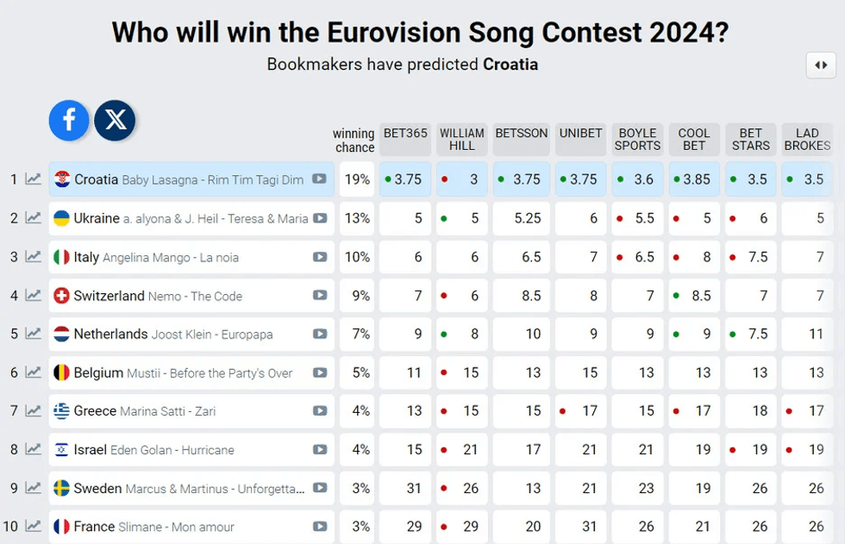Share the odds on Facebook
The image size is (845, 544).
(69, 121)
